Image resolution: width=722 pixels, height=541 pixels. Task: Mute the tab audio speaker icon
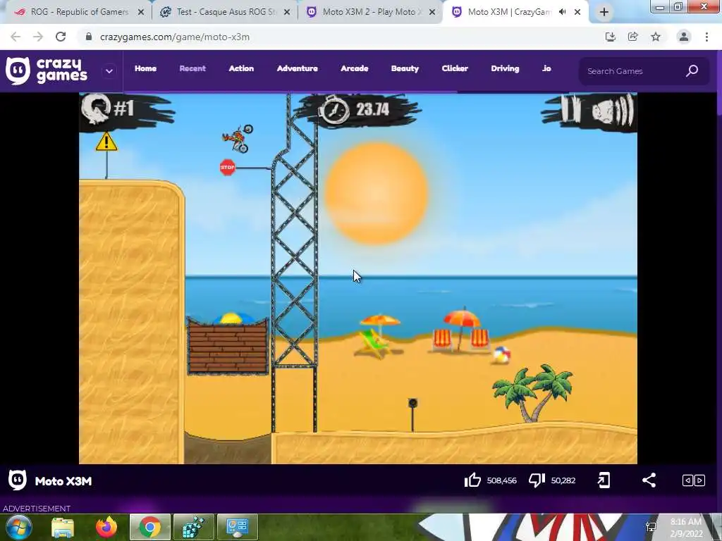(x=562, y=12)
